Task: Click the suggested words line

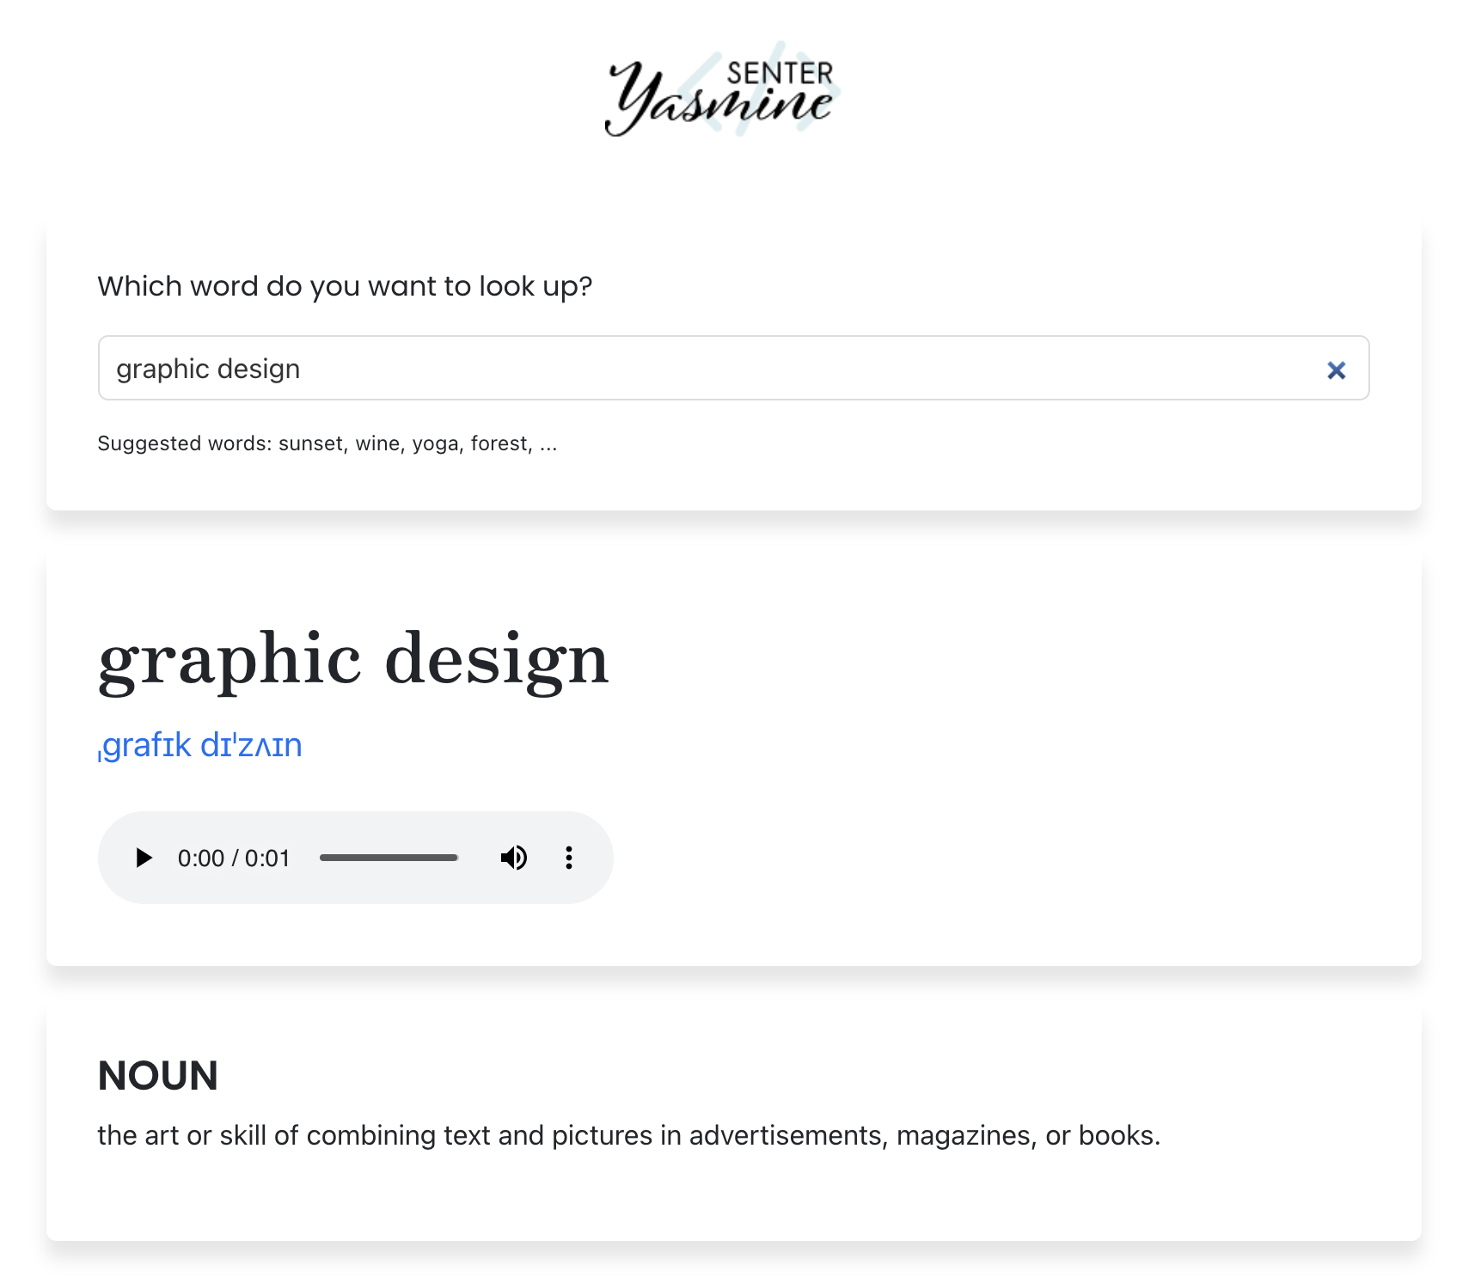Action: [327, 443]
